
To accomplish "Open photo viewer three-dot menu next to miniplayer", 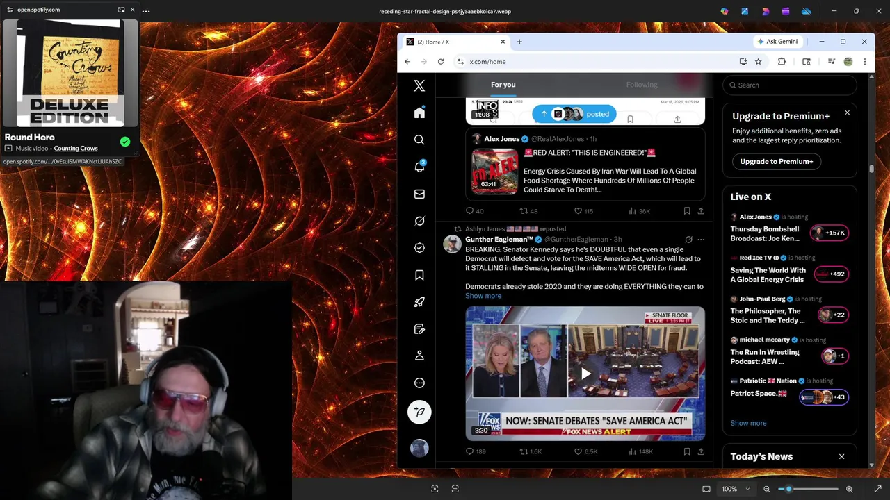I will [x=146, y=10].
